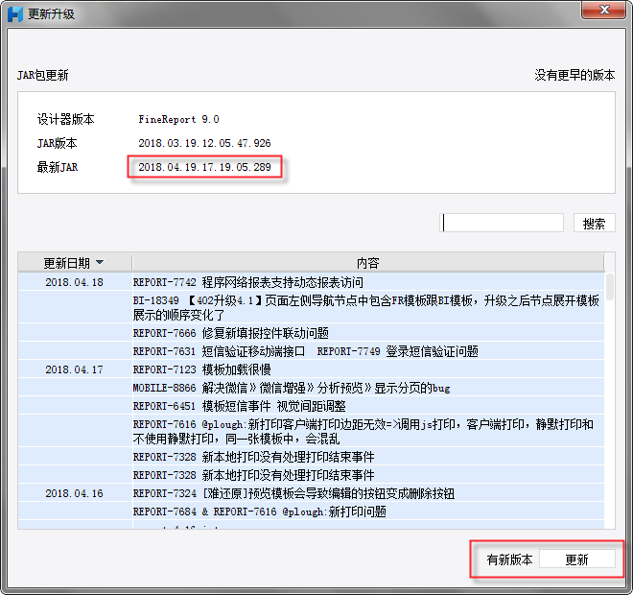Click the FineReport logo icon in title bar
Screen dimensions: 633x595
coord(15,14)
